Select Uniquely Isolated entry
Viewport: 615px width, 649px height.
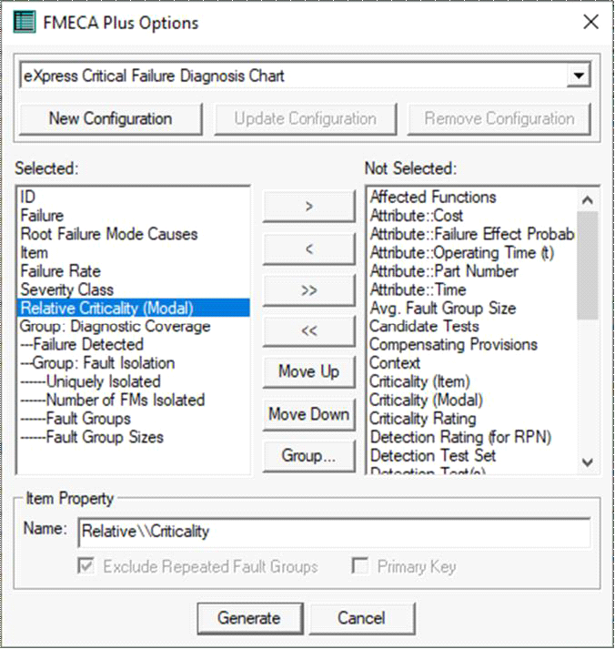[x=133, y=381]
